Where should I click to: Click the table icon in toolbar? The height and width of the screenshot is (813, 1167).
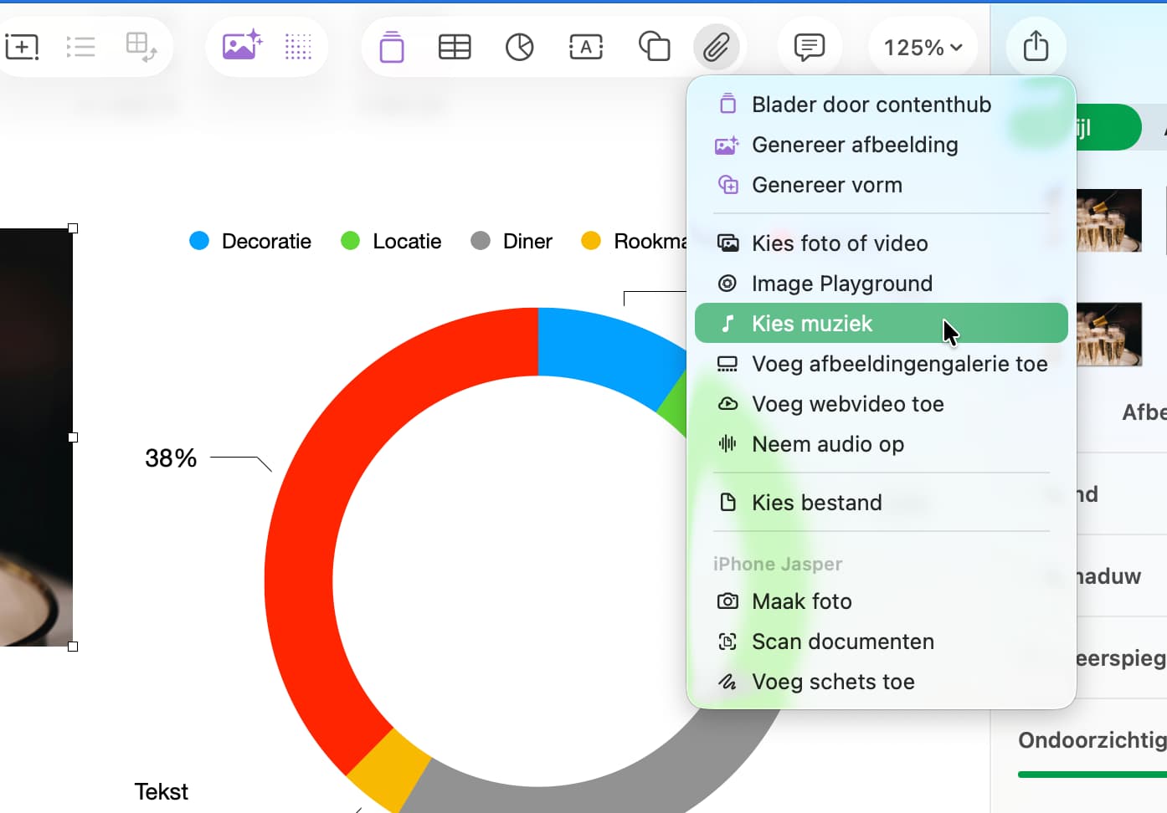tap(455, 47)
